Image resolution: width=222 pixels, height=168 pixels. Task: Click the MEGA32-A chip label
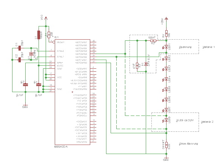coord(61,147)
